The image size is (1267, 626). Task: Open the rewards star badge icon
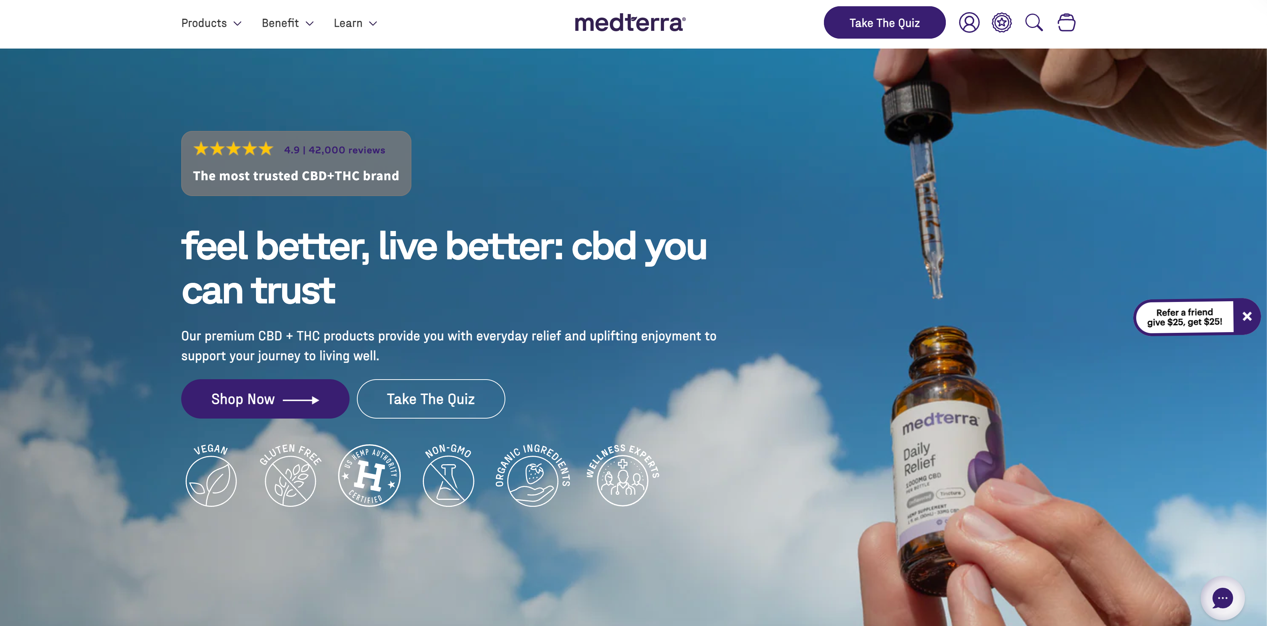(1001, 22)
